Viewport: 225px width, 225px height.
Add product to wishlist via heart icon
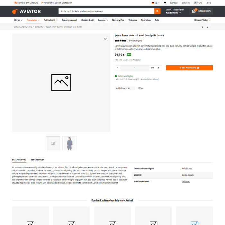(105, 39)
